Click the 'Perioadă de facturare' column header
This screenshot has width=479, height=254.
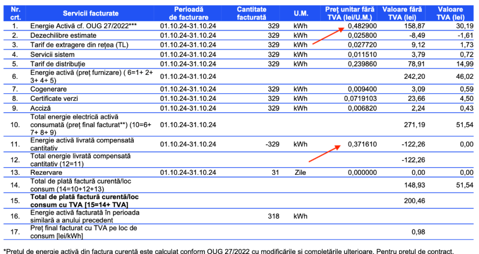click(x=188, y=13)
